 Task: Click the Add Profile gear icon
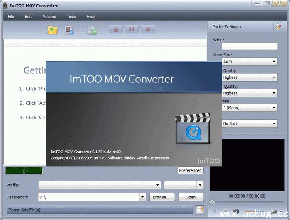tap(92, 30)
